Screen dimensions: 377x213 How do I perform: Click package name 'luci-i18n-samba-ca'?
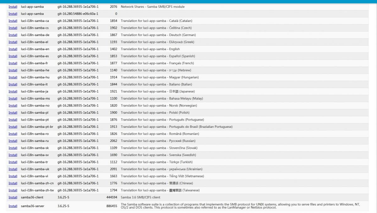pos(35,21)
